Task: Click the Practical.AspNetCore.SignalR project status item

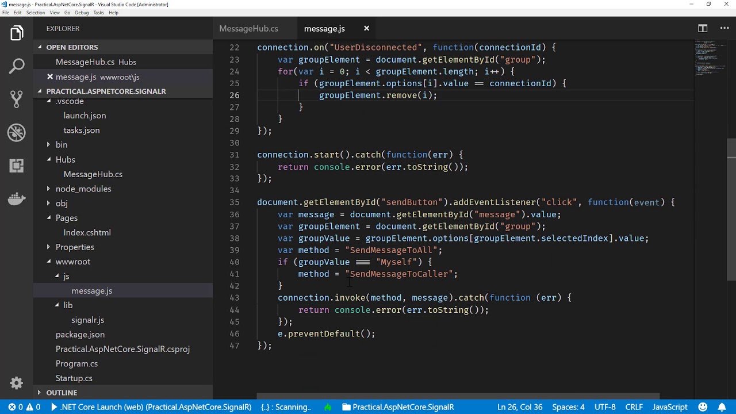Action: click(x=398, y=407)
